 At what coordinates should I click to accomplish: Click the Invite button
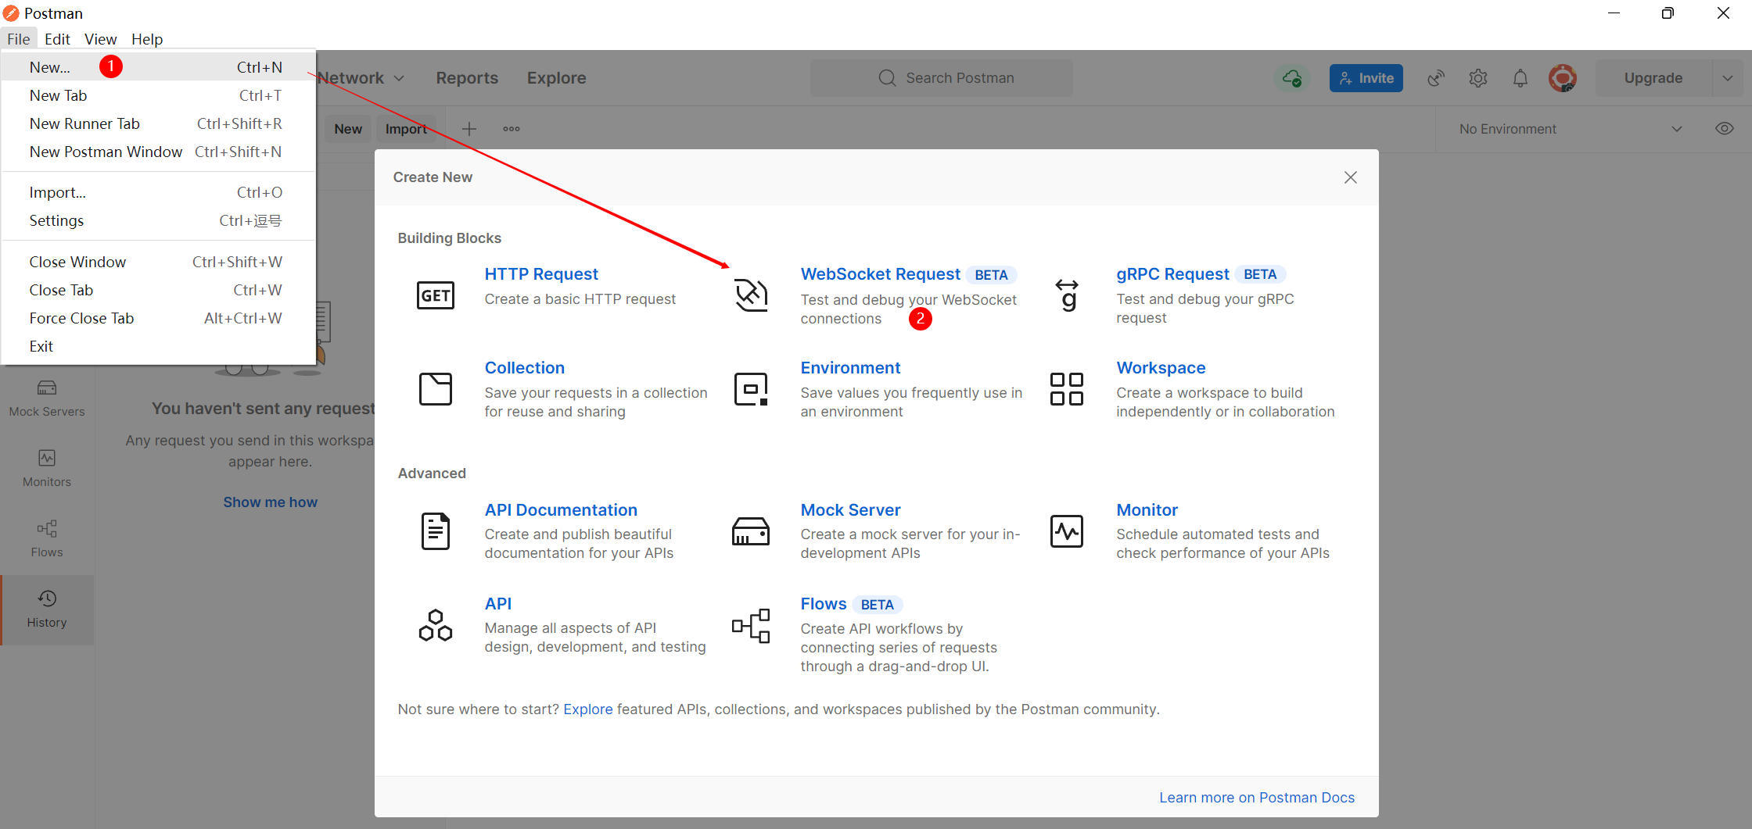1366,78
